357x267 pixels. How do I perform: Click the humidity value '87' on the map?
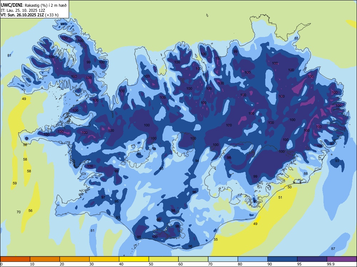click(333, 248)
